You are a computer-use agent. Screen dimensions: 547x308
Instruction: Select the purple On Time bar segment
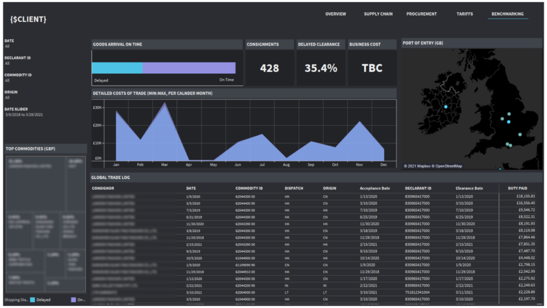pyautogui.click(x=189, y=68)
